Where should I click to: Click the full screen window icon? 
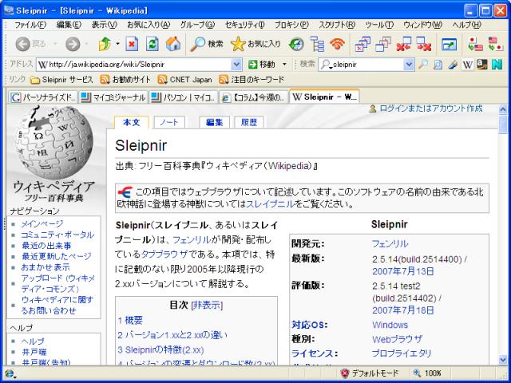[449, 45]
